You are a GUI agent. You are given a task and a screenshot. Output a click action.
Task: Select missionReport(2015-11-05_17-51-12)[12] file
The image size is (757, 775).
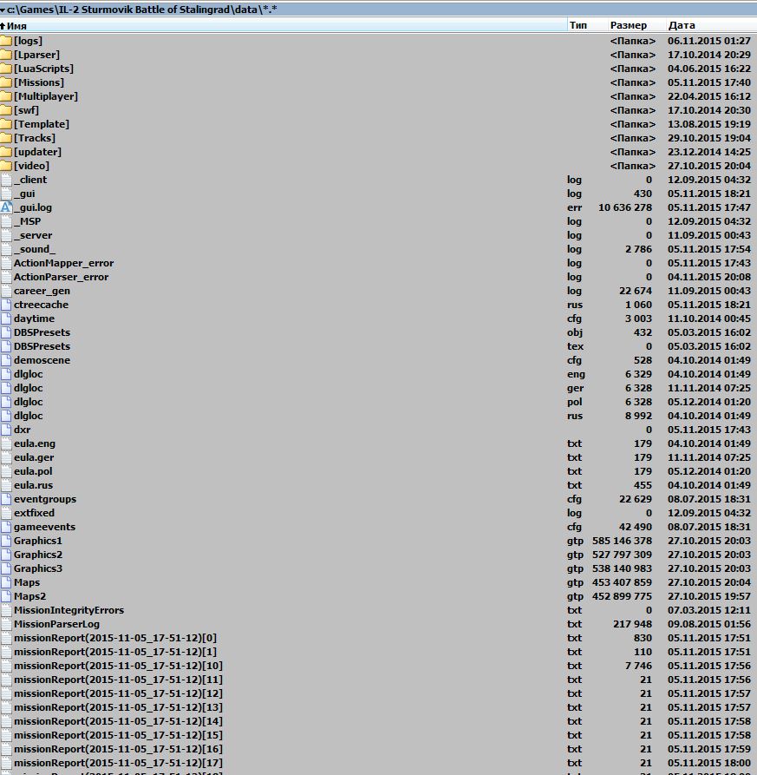click(x=118, y=693)
